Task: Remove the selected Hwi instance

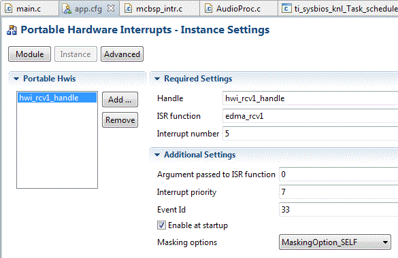Action: [x=120, y=119]
